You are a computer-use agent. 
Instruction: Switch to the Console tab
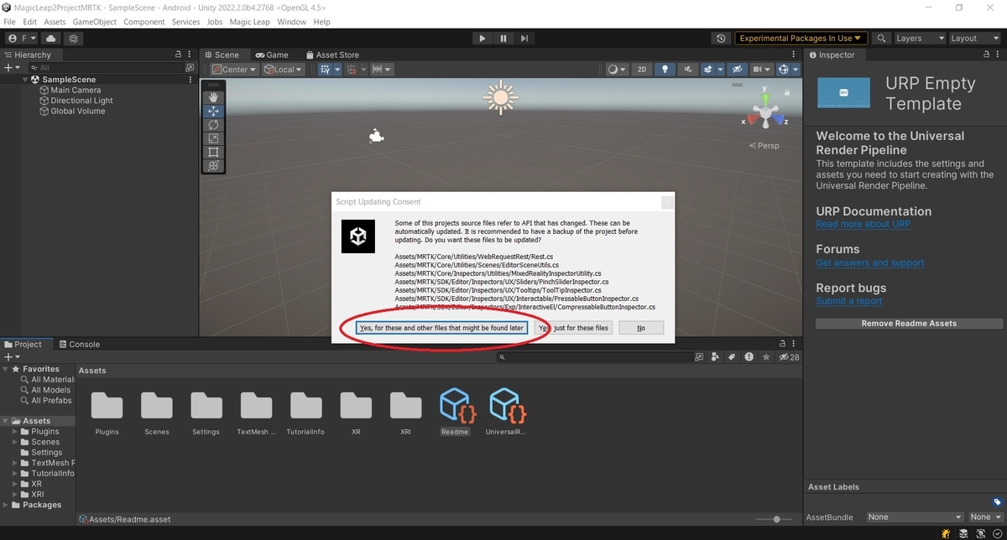(x=78, y=344)
